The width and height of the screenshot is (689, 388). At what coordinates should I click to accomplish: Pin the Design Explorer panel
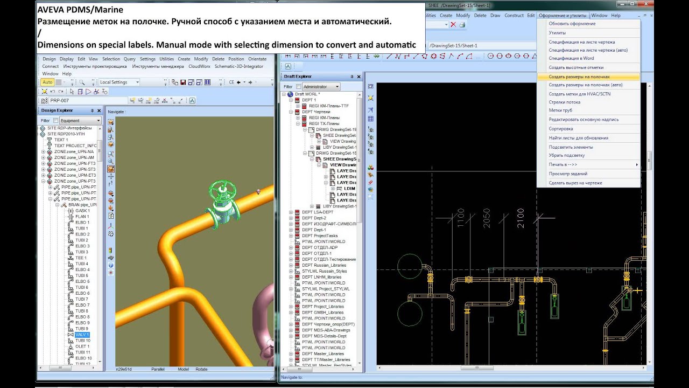tap(91, 110)
